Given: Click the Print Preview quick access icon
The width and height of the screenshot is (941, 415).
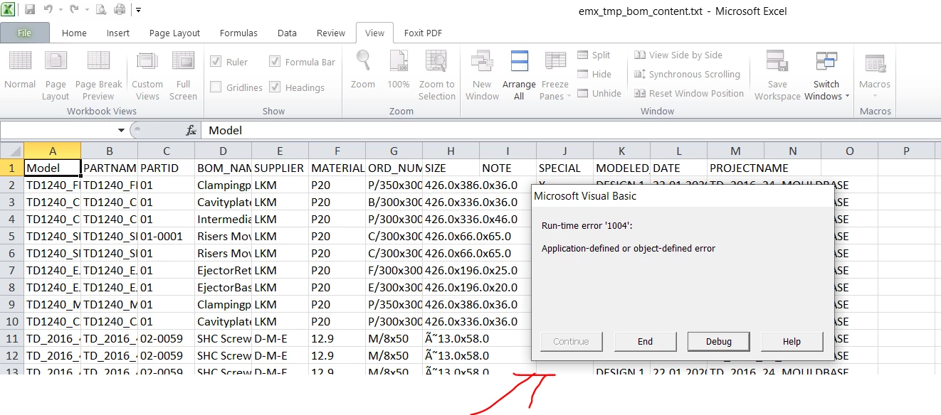Looking at the screenshot, I should coord(101,10).
